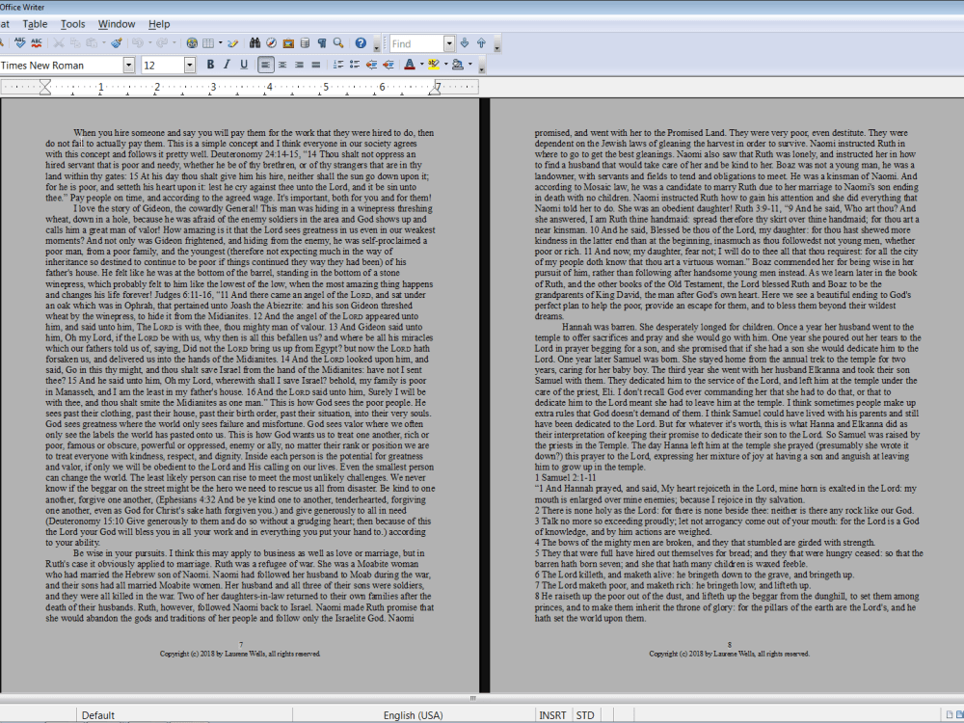Toggle Italic formatting
The height and width of the screenshot is (723, 964).
(227, 65)
